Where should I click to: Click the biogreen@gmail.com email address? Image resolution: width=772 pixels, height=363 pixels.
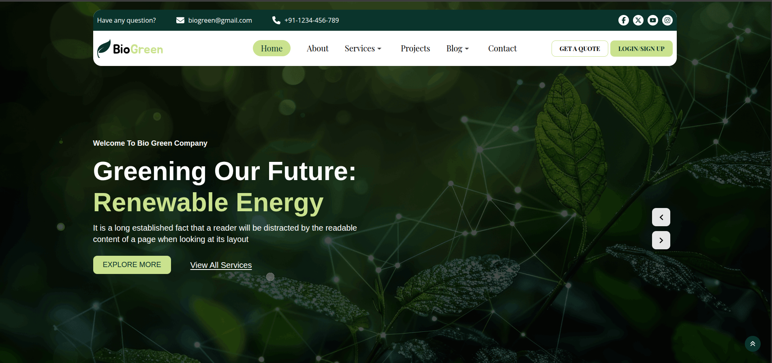click(x=220, y=20)
